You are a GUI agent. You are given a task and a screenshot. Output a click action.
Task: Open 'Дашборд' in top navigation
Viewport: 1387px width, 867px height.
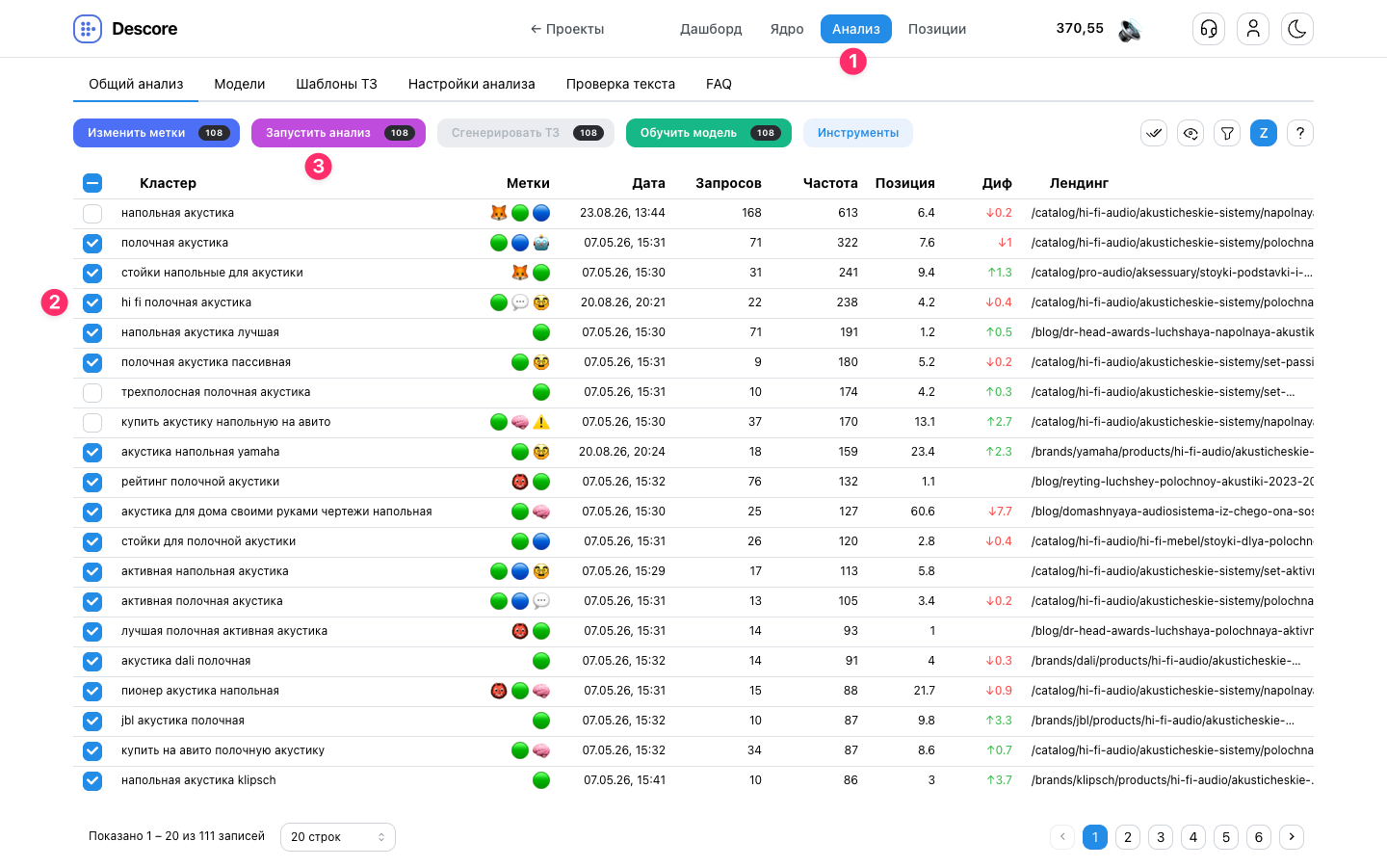point(711,29)
